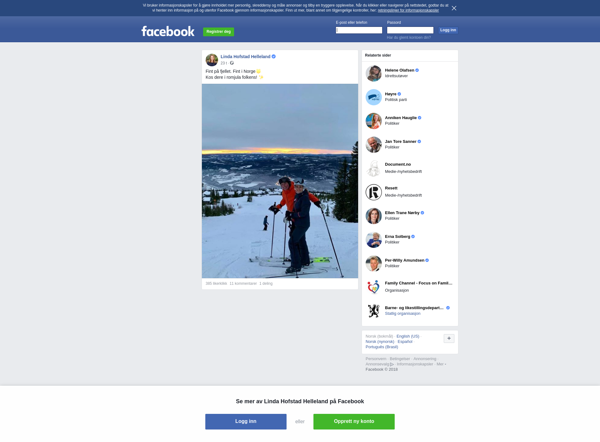Click the plus button for more languages

pos(449,339)
